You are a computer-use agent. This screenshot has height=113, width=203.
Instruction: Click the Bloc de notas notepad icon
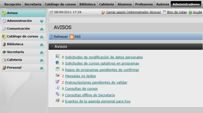(x=164, y=12)
